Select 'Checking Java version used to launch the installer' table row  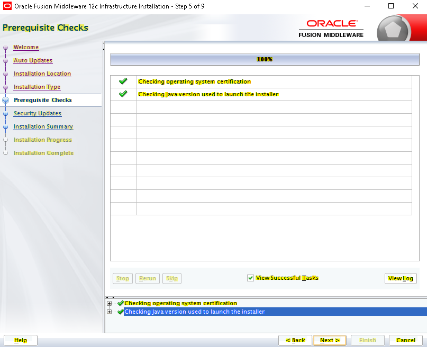[x=261, y=94]
